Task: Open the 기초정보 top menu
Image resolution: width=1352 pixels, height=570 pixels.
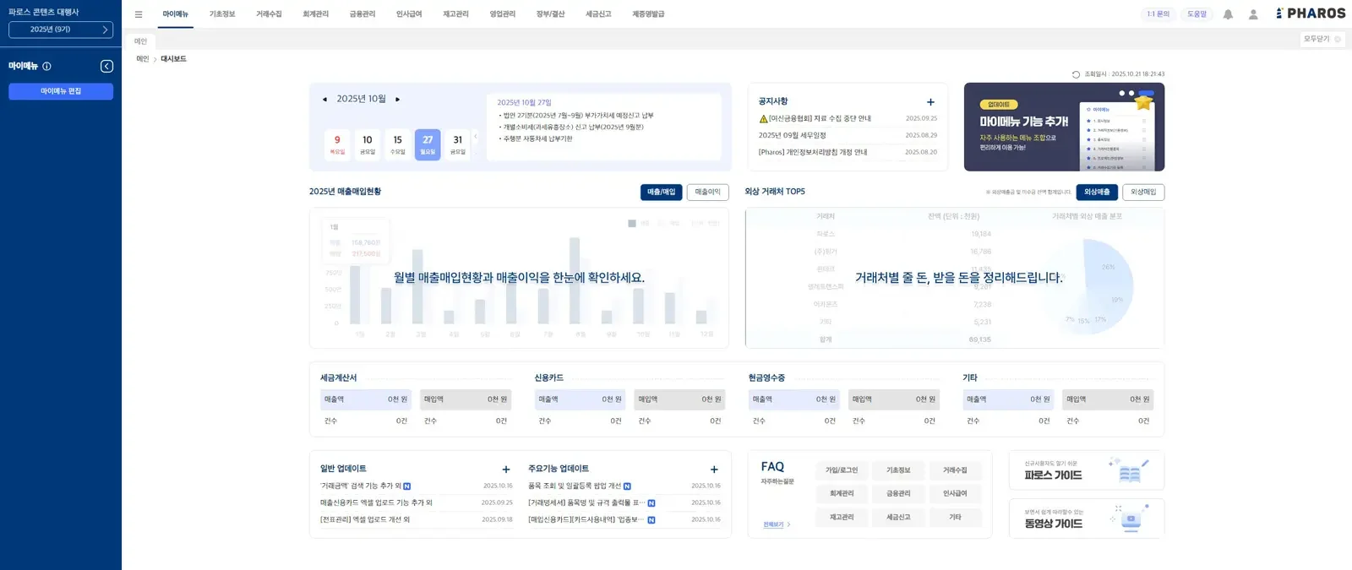Action: 222,14
